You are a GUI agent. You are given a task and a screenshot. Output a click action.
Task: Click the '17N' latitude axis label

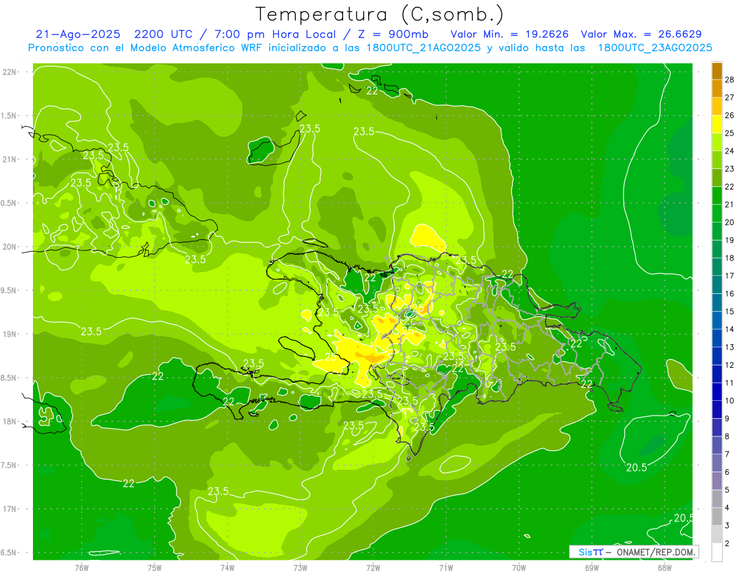pos(9,509)
